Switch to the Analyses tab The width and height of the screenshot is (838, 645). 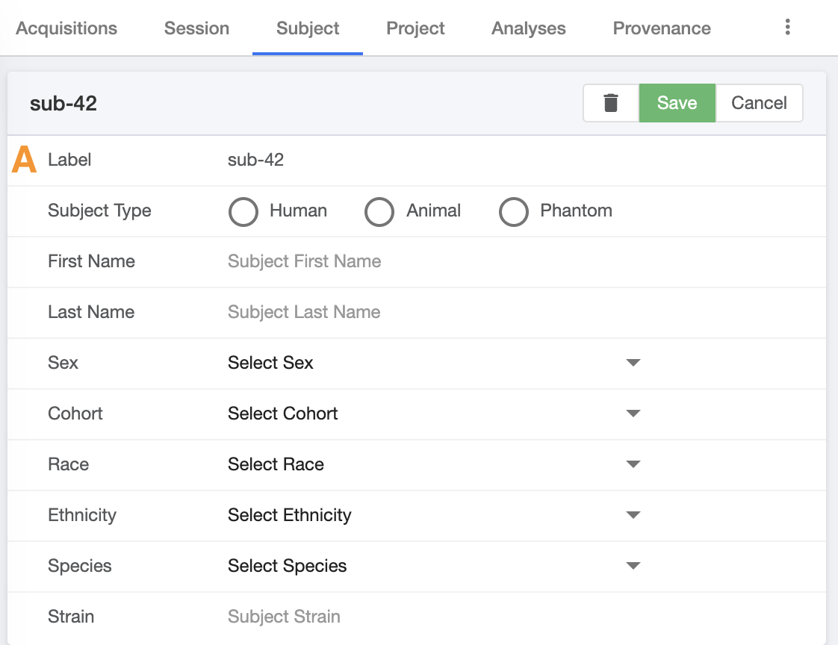point(529,28)
